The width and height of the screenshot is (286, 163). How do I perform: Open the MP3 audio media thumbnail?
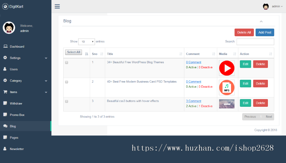coord(227,87)
